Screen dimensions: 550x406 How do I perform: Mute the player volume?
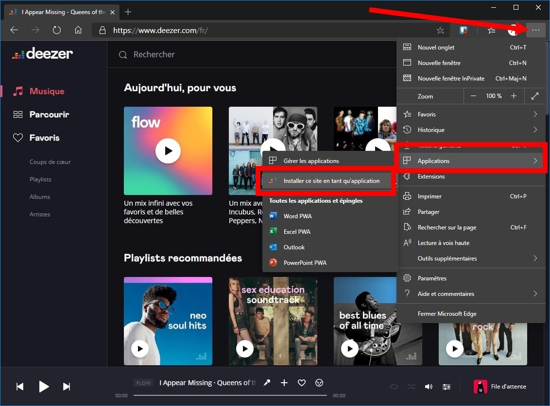pos(428,387)
